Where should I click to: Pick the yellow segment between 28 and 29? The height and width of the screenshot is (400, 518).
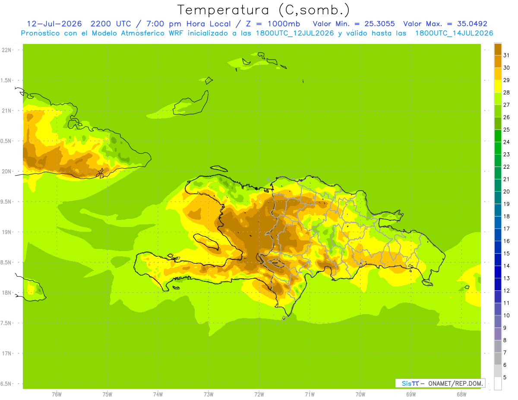(498, 86)
